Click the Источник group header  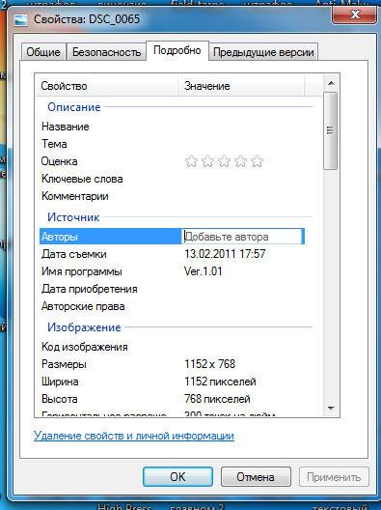[73, 217]
